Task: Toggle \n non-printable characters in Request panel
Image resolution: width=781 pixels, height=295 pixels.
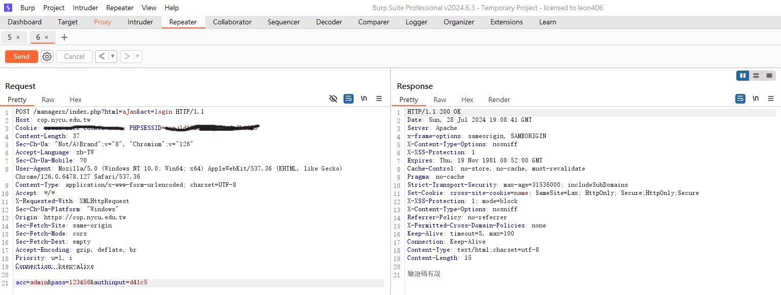Action: tap(364, 99)
